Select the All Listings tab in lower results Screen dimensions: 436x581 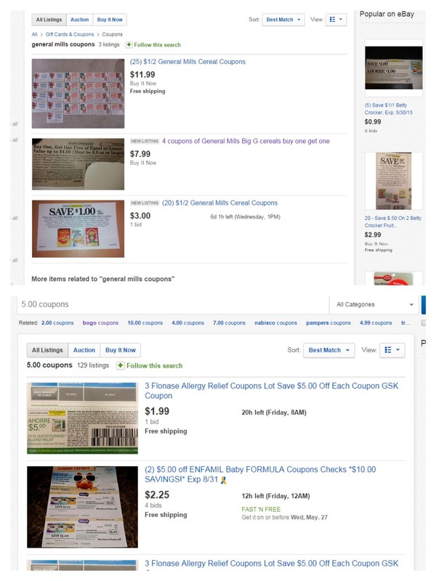pos(47,350)
